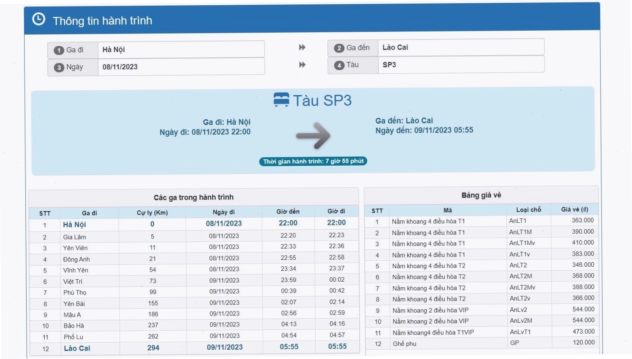Viewport: 632px width, 359px height.
Task: Click the AnLT2M seat type code
Action: click(521, 276)
